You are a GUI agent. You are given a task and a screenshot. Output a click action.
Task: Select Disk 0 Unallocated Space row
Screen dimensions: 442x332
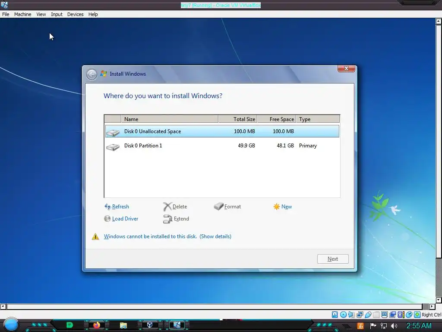pos(222,131)
